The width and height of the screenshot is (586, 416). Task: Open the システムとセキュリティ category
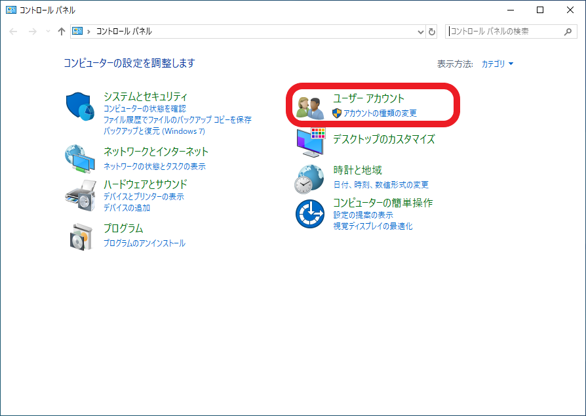(146, 96)
